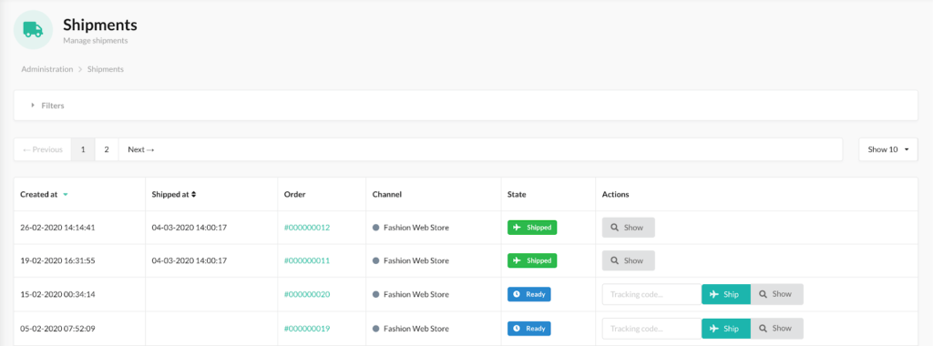This screenshot has height=346, width=933.
Task: Sort by Shipped at column
Action: point(174,195)
